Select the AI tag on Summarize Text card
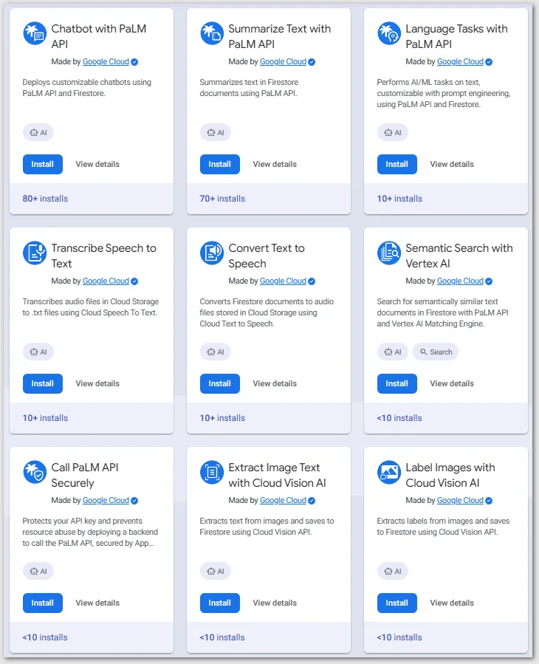Image resolution: width=539 pixels, height=664 pixels. point(216,132)
